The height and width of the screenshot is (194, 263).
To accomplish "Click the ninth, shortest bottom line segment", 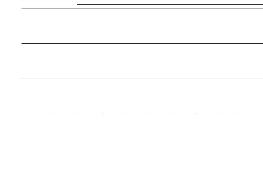I will click(x=228, y=113).
